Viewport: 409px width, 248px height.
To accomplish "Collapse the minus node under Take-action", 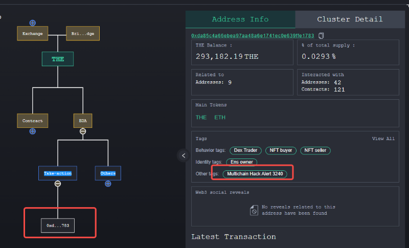I will coord(58,184).
